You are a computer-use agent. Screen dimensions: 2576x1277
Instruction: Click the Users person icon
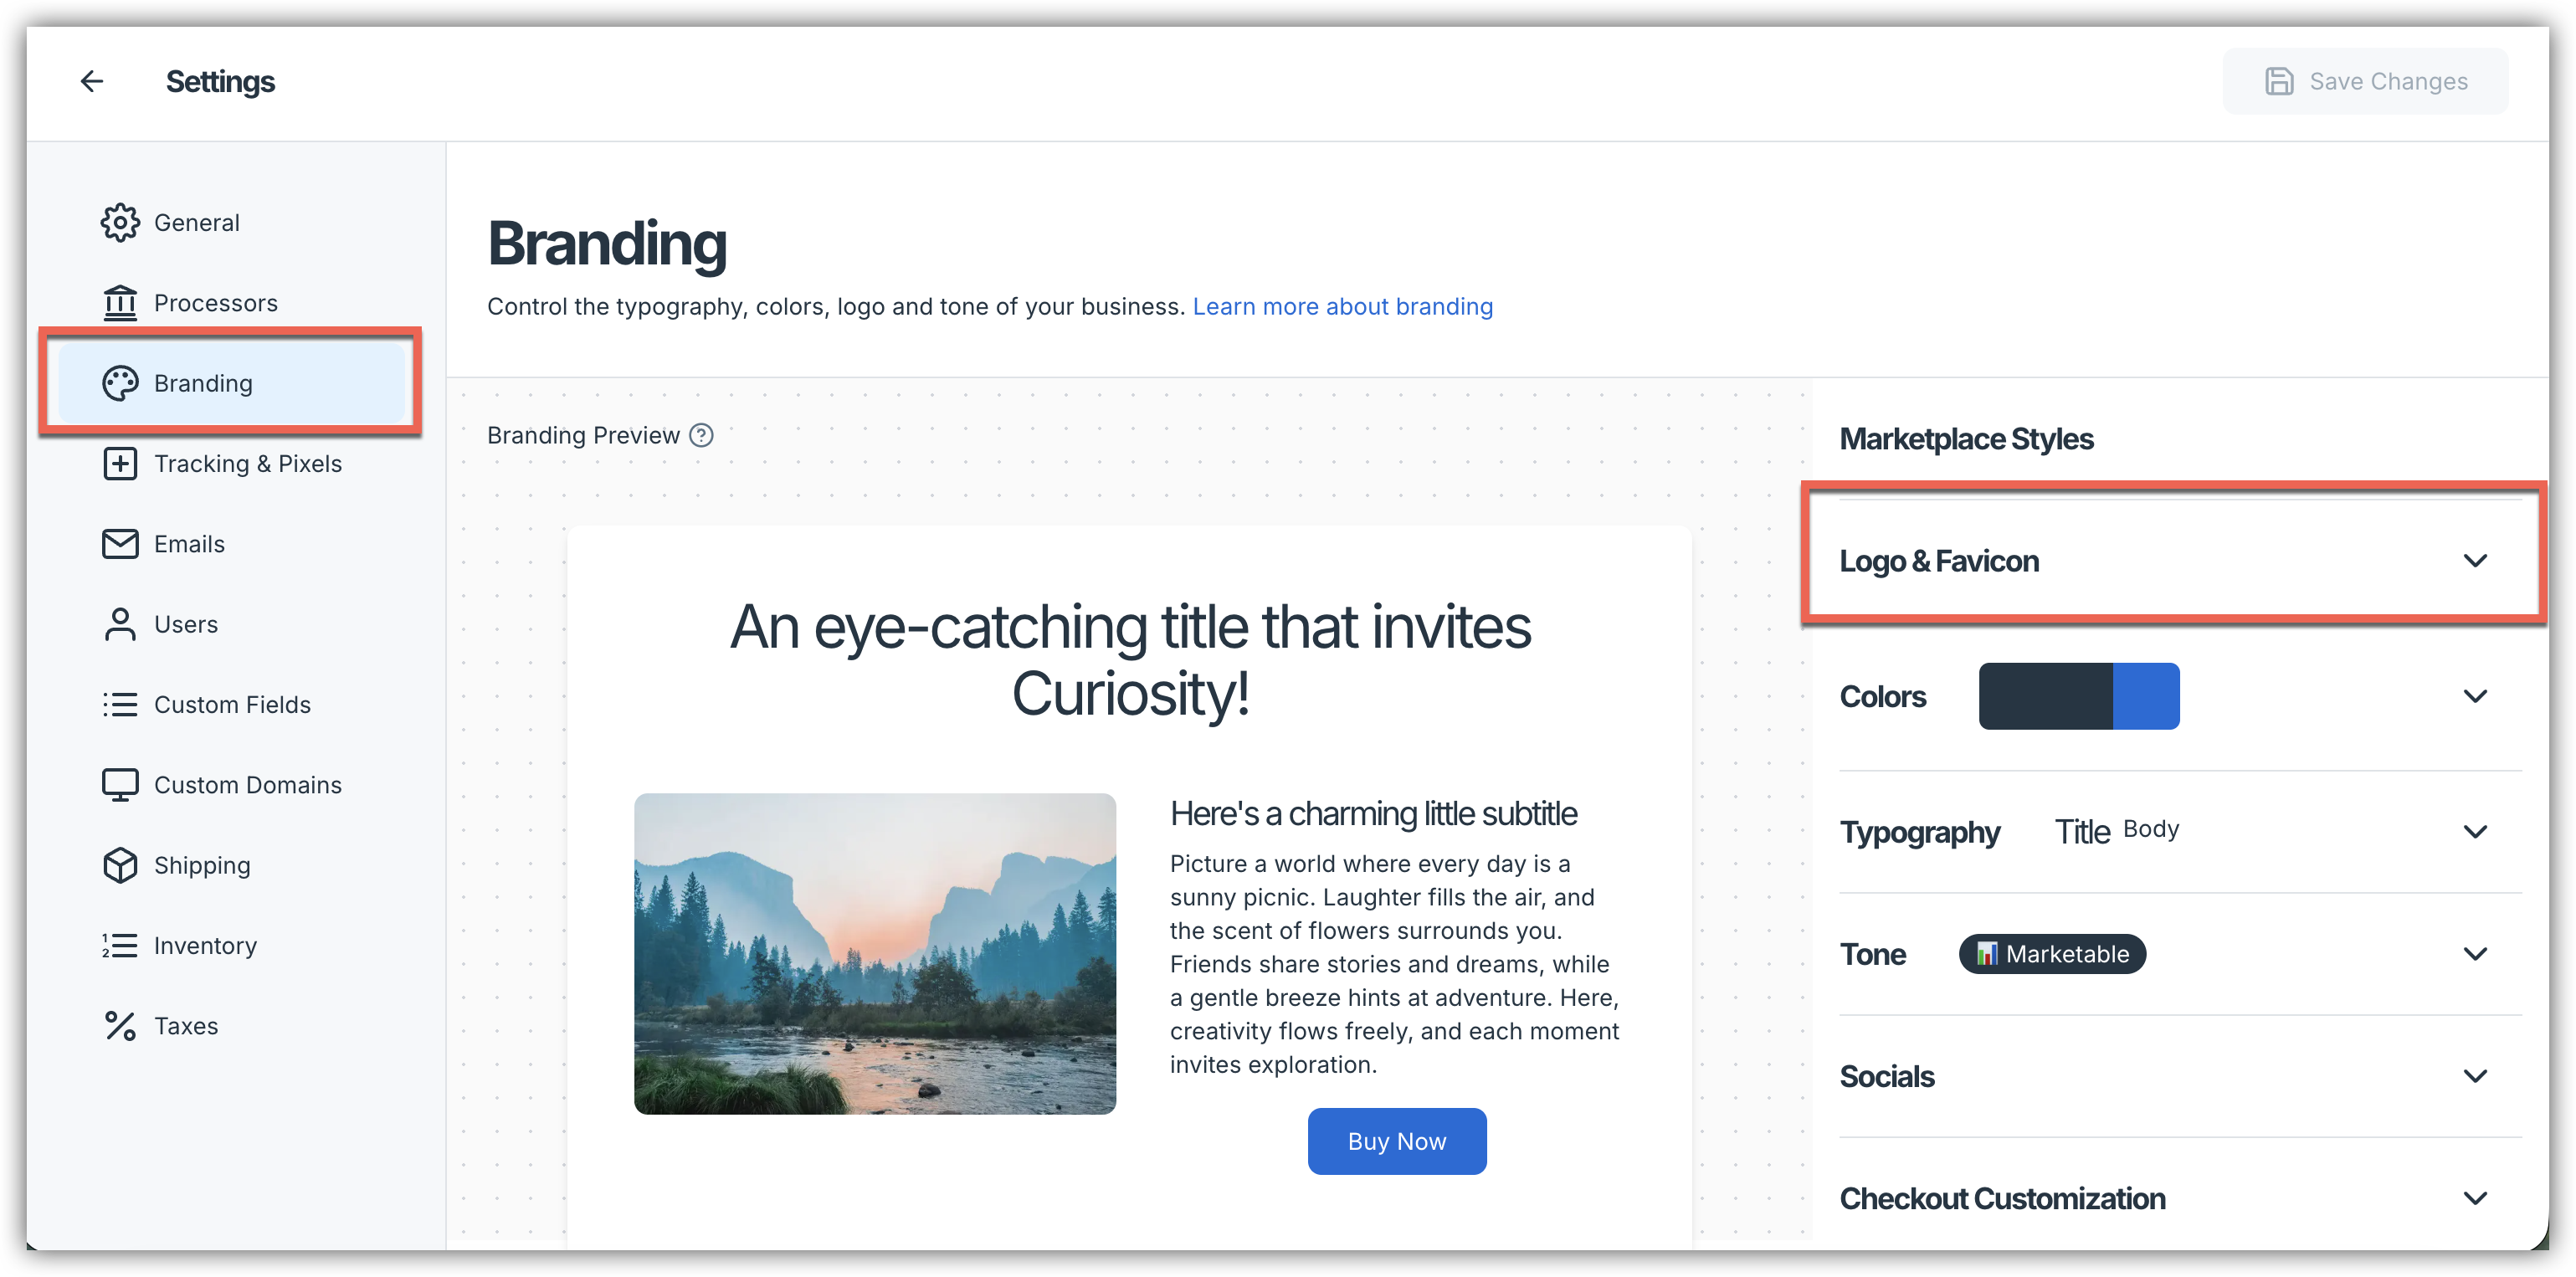(x=120, y=624)
